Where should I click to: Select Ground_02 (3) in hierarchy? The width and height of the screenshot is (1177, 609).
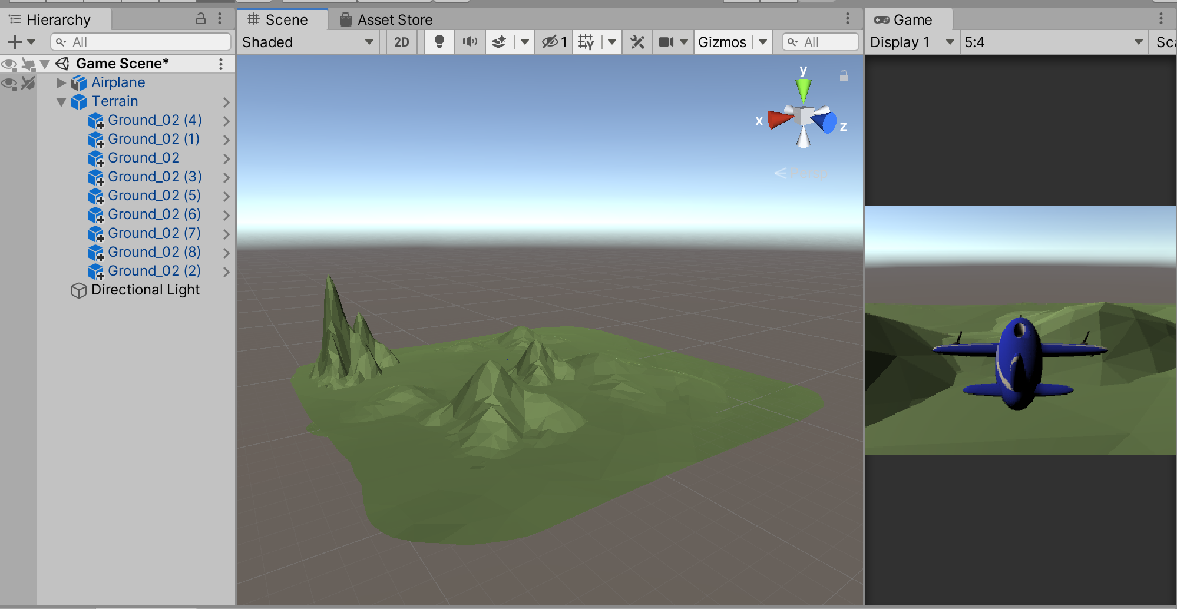[x=154, y=177]
